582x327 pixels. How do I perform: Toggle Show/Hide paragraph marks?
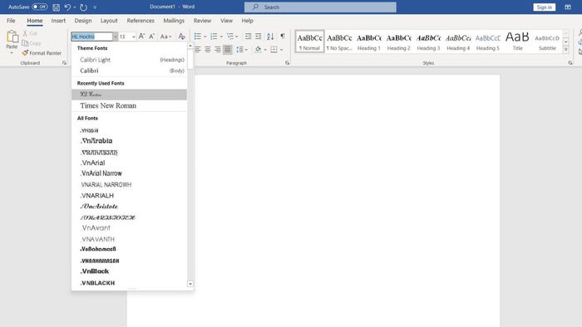coord(283,37)
